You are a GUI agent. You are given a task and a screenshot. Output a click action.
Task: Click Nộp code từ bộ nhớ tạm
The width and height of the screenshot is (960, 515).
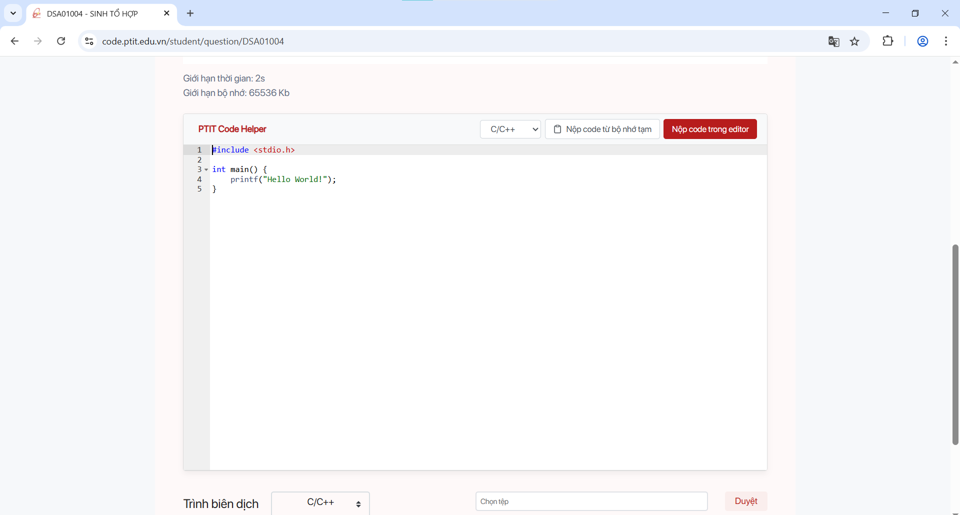(x=602, y=129)
